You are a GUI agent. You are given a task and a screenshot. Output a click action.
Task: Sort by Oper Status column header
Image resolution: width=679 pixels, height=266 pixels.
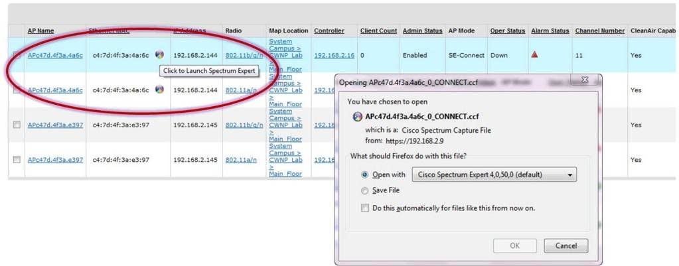(x=508, y=31)
